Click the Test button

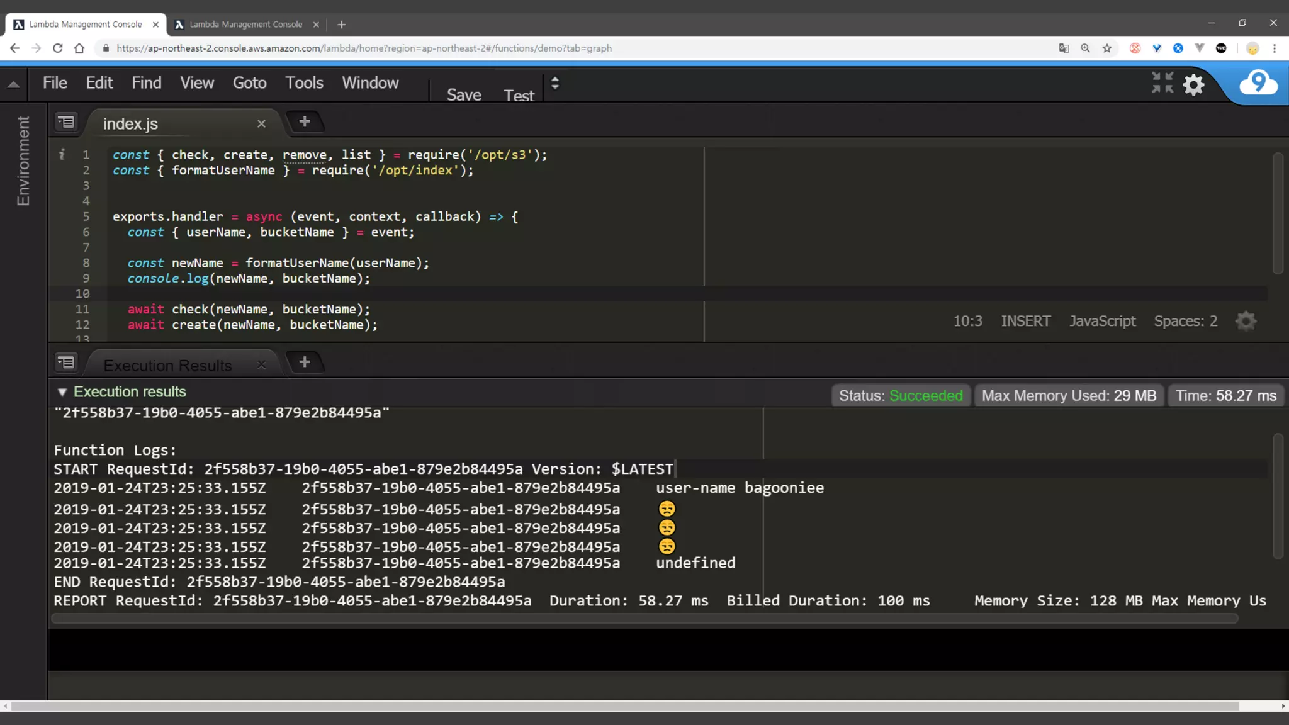519,96
